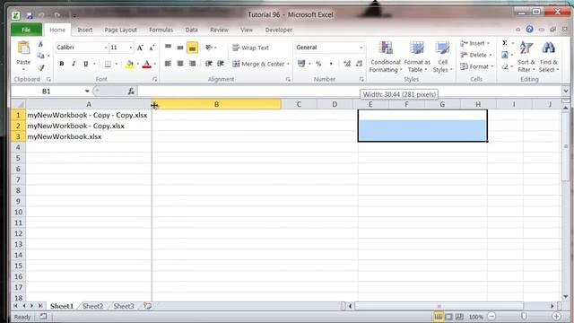
Task: Set Middle Align vertical alignment
Action: [180, 48]
